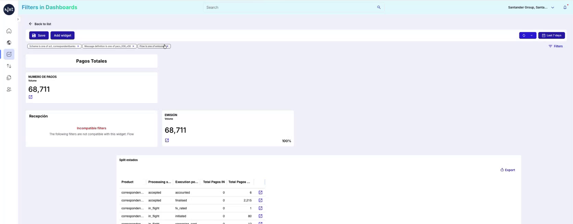
Task: Open the Last 7 days date picker
Action: [x=551, y=35]
